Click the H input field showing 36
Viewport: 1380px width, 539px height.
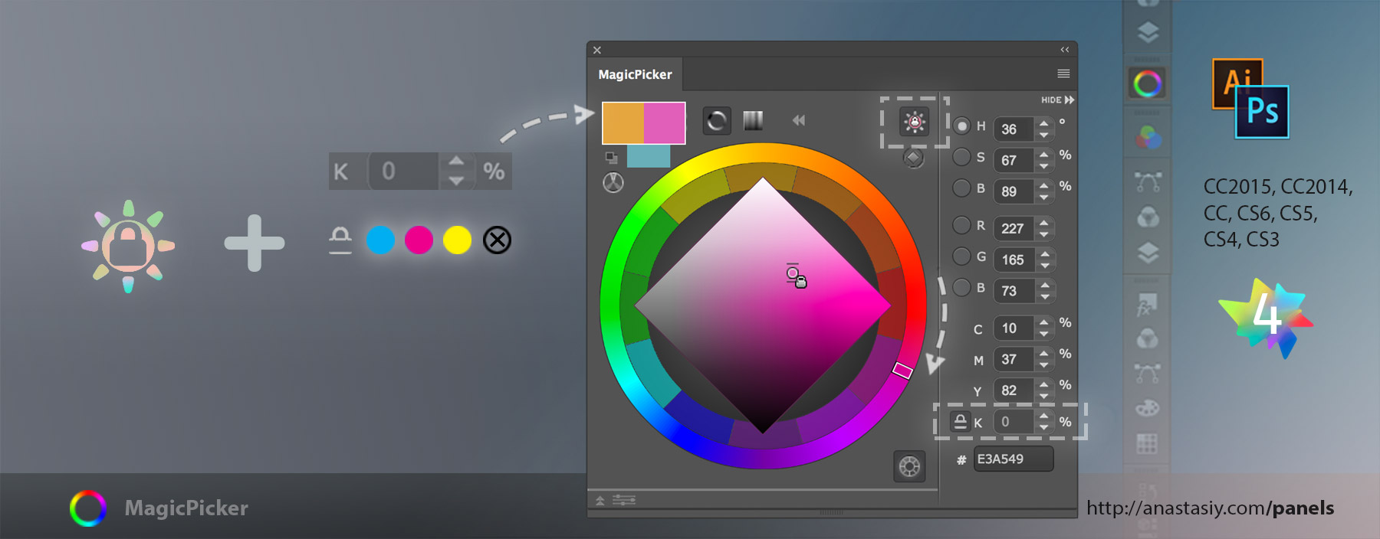coord(1014,129)
